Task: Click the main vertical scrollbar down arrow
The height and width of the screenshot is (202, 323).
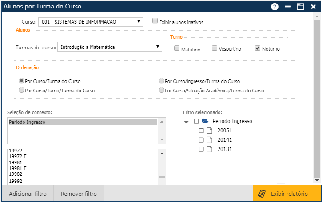Action: tap(316, 180)
